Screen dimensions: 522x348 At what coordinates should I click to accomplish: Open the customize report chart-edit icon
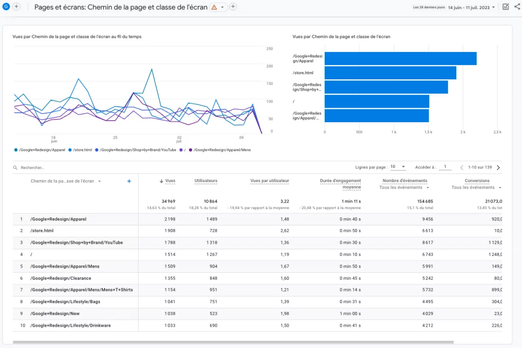tap(506, 7)
